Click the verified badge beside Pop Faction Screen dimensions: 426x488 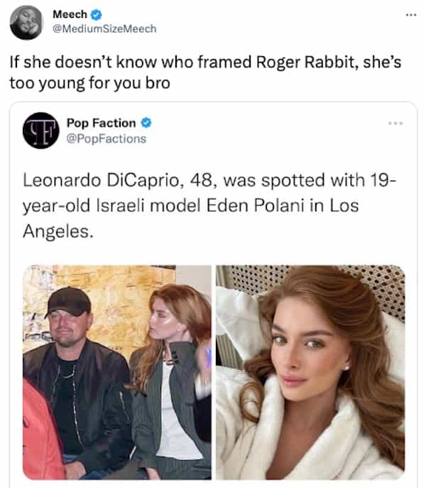pyautogui.click(x=146, y=123)
